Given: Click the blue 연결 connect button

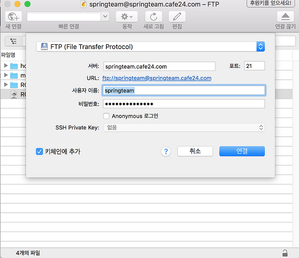Looking at the screenshot, I should (x=242, y=151).
